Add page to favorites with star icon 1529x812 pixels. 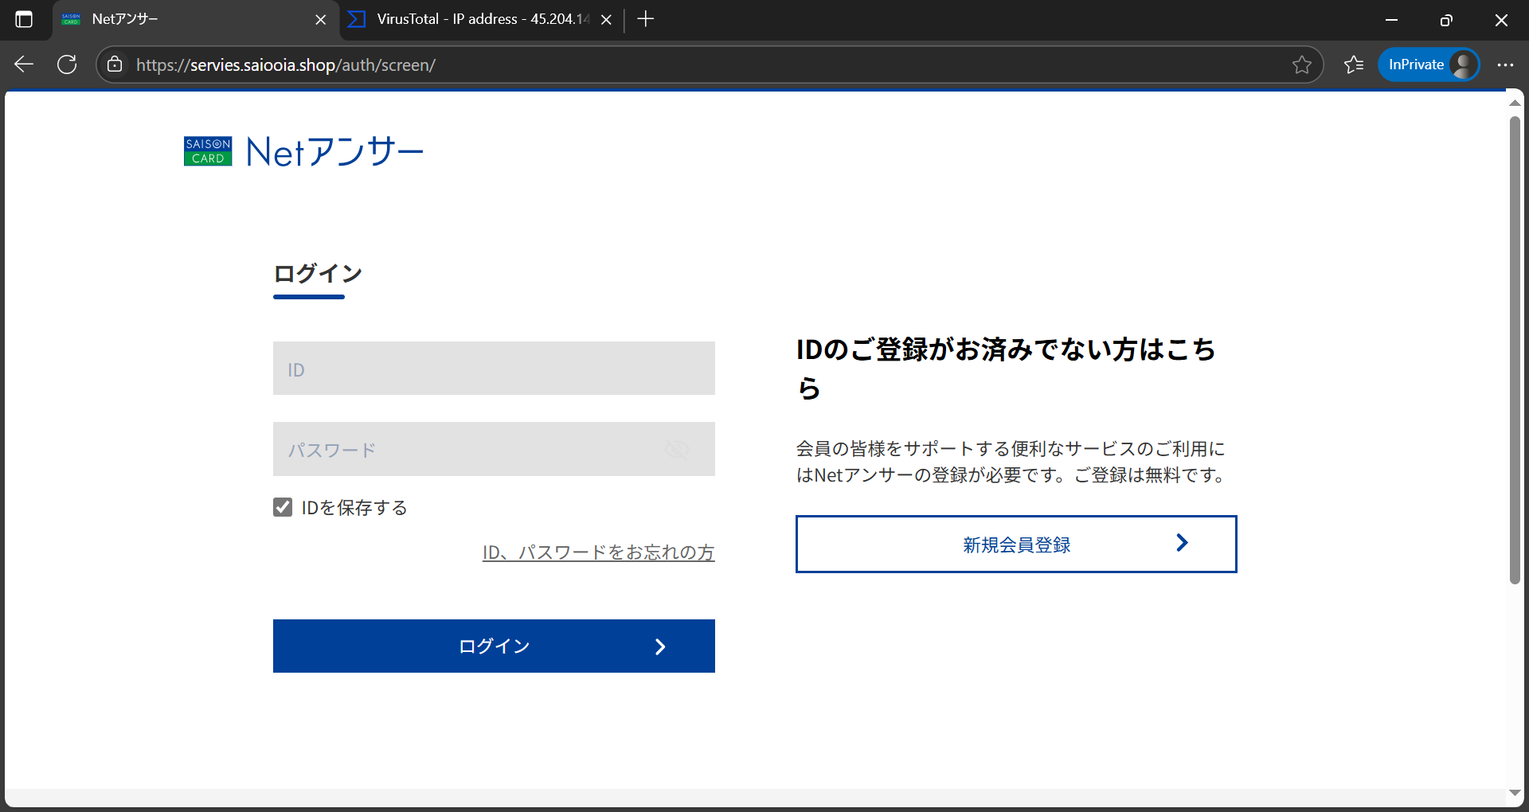coord(1301,64)
